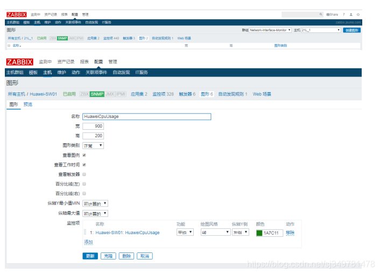Image resolution: width=380 pixels, height=274 pixels.
Task: Open 监控项 440 link on the 21L_1 page
Action: coord(111,38)
